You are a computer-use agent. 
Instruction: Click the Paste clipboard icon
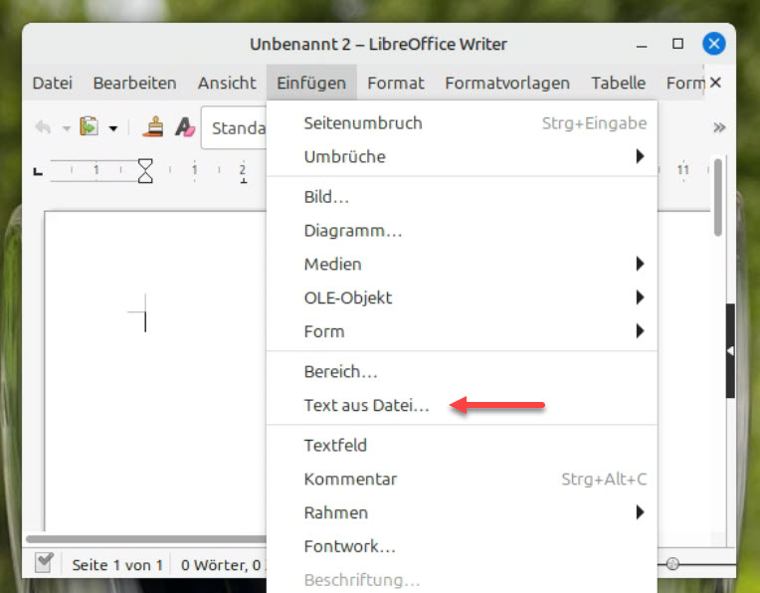(90, 127)
